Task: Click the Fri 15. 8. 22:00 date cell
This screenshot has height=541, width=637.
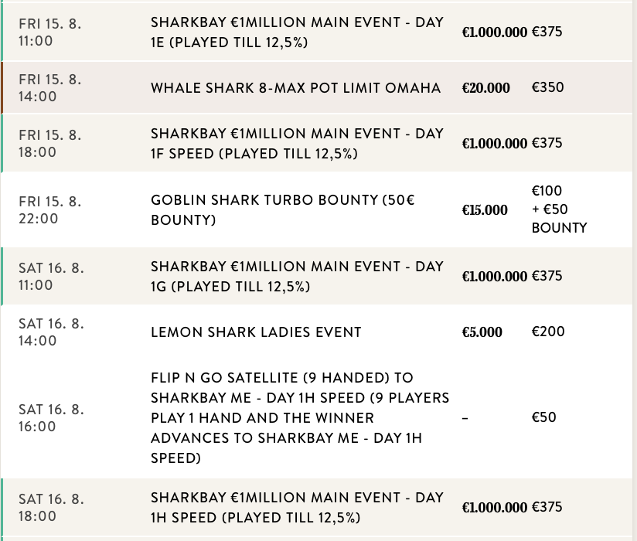Action: [50, 210]
